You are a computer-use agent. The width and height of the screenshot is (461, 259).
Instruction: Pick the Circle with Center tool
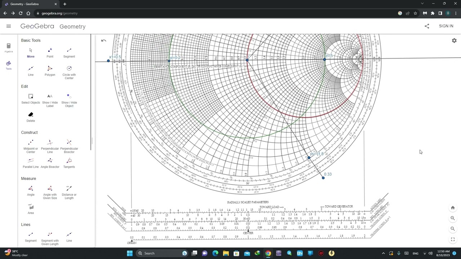69,72
